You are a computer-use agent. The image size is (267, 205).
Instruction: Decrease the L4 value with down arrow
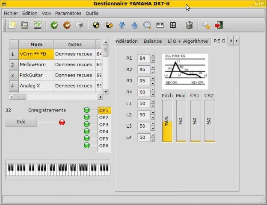[153, 140]
